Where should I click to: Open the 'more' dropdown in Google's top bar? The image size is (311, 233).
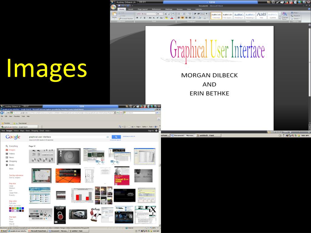pyautogui.click(x=48, y=131)
